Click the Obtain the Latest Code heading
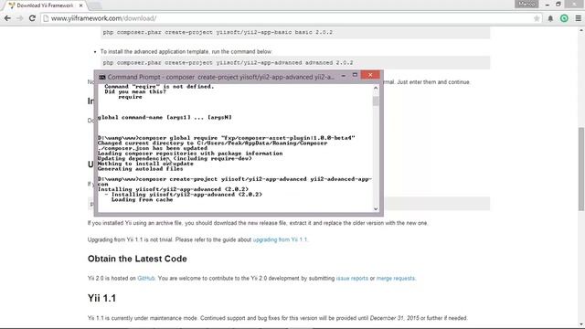585x329 pixels. [x=137, y=259]
